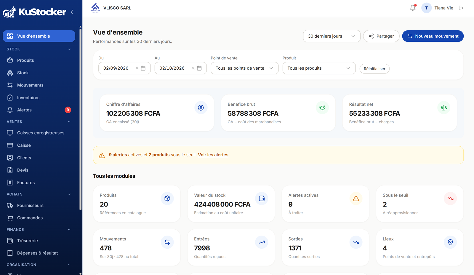Open the notifications bell
474x275 pixels.
(x=413, y=8)
